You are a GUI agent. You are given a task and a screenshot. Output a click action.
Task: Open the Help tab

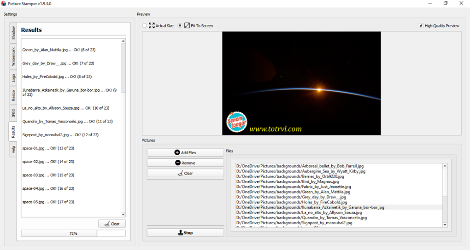[x=13, y=149]
